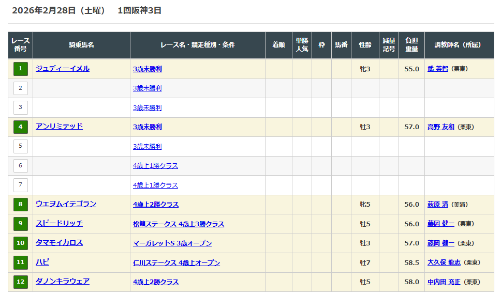Select green race number 10 badge
Screen dimensions: 501x295
pos(21,243)
